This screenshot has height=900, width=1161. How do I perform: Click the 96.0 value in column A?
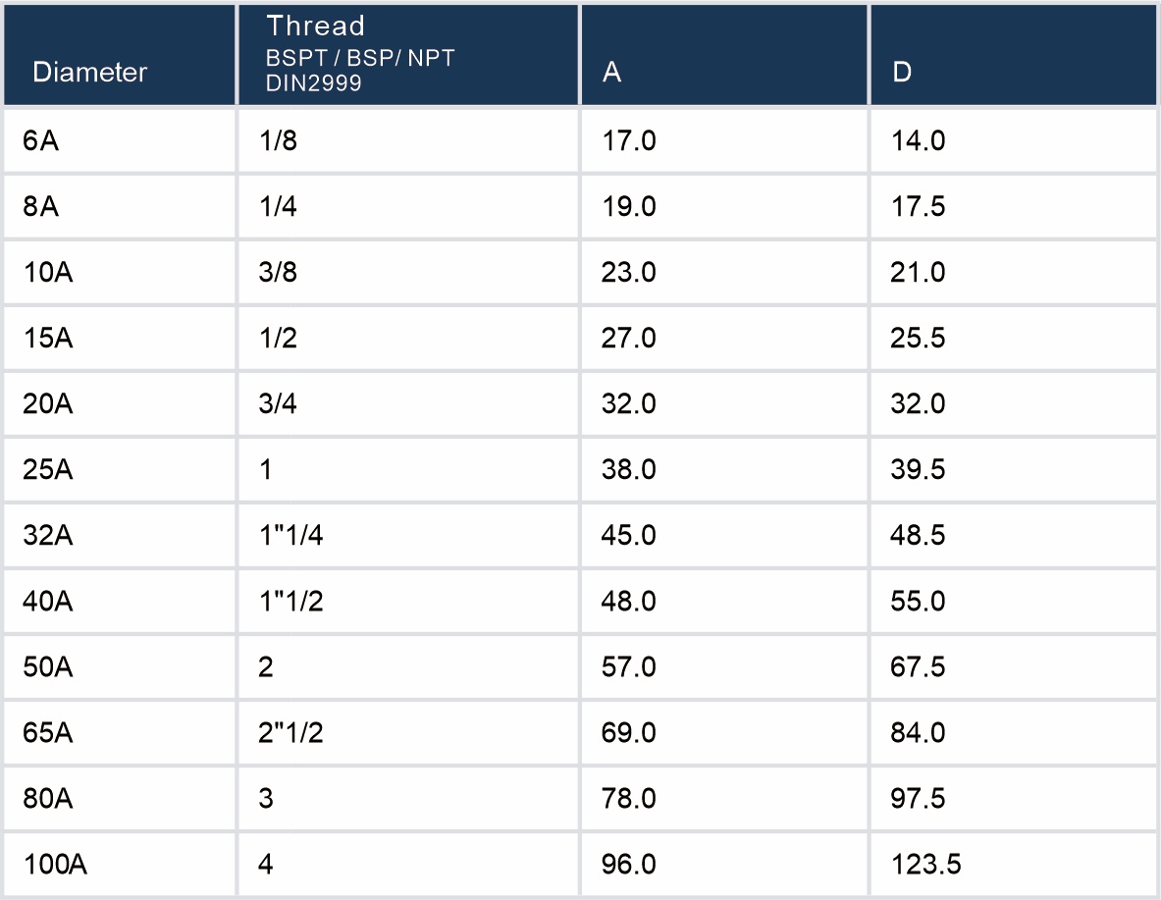click(x=628, y=864)
